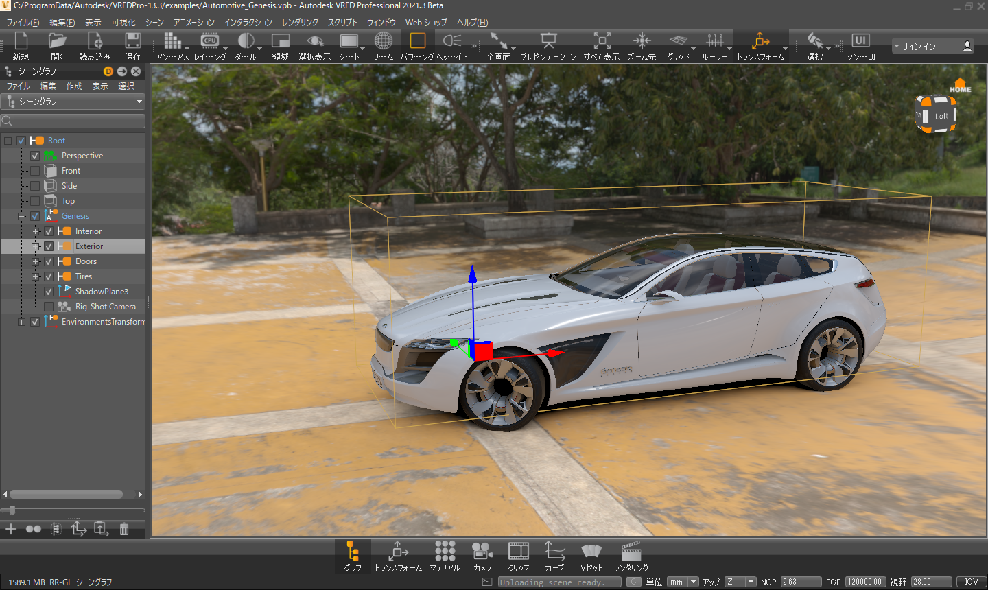Toggle the headlight toolbar icon

452,46
